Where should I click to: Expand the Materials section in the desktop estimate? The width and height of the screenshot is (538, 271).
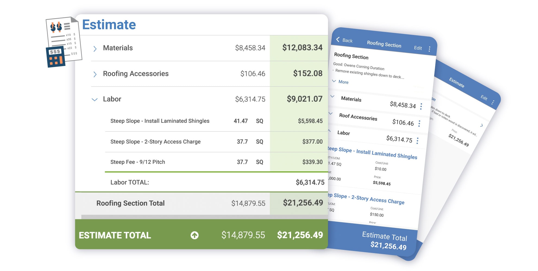pyautogui.click(x=95, y=48)
